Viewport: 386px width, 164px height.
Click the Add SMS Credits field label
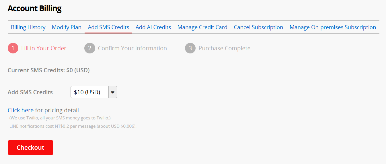tap(30, 92)
